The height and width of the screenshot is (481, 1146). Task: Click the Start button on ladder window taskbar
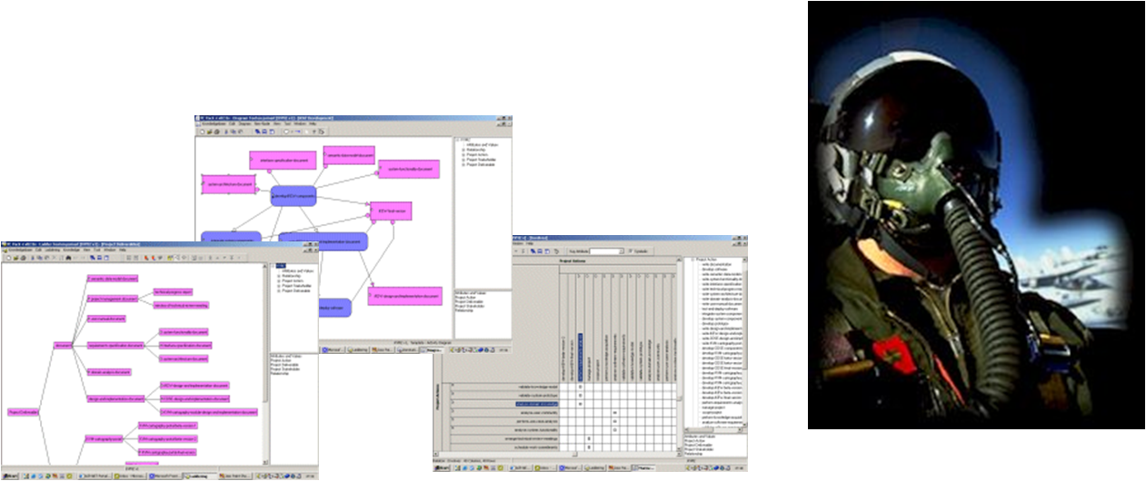9,476
